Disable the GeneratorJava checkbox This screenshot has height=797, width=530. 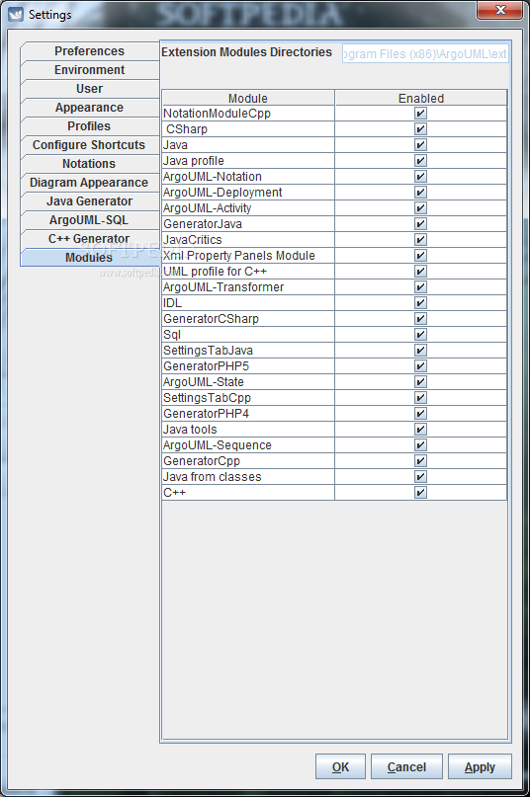[x=420, y=223]
